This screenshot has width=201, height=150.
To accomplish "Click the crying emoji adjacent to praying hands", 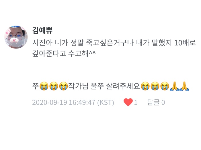I will [165, 86].
